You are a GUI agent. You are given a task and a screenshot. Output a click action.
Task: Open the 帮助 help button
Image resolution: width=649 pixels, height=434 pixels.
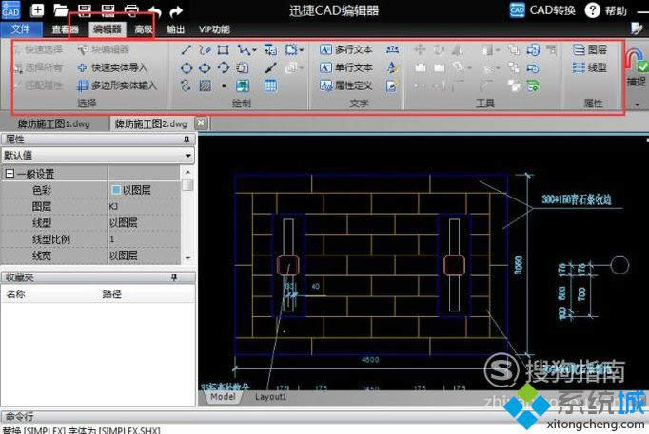tap(606, 10)
